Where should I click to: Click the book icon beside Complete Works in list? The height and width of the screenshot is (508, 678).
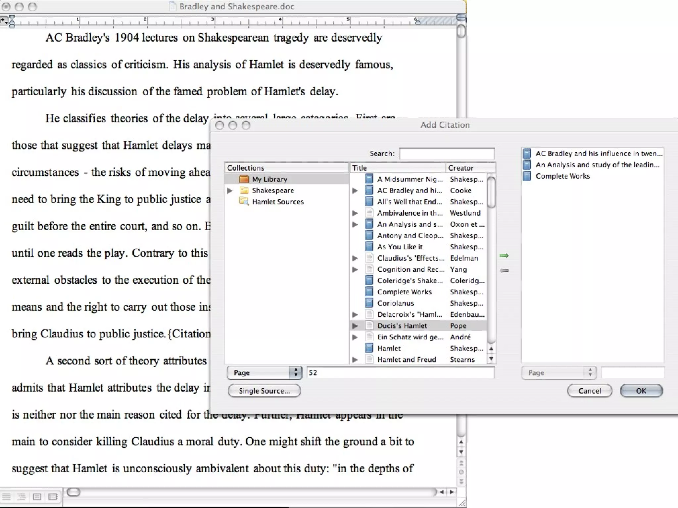click(369, 292)
